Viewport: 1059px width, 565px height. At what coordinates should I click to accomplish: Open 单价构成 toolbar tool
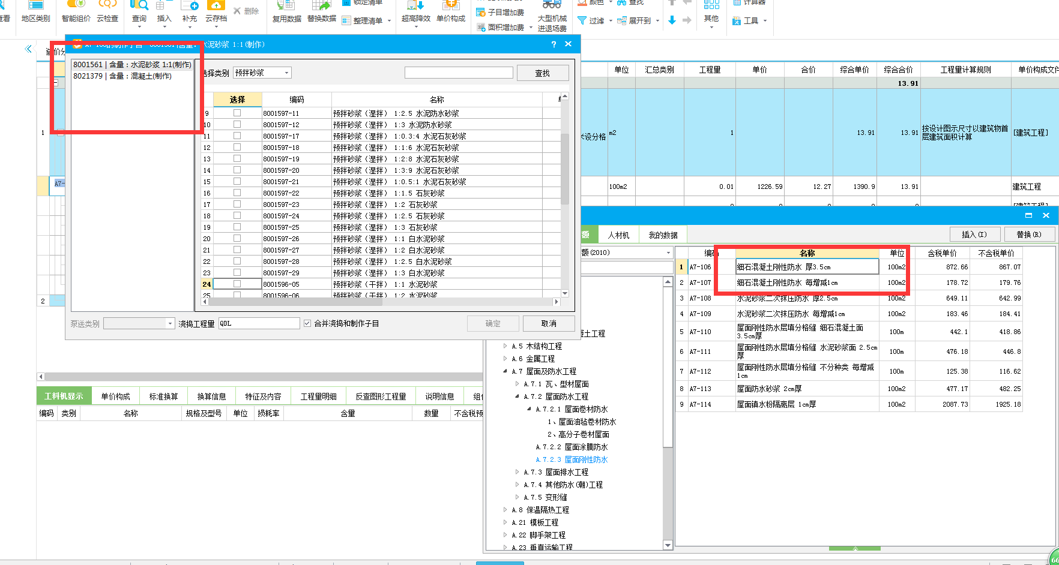[450, 13]
